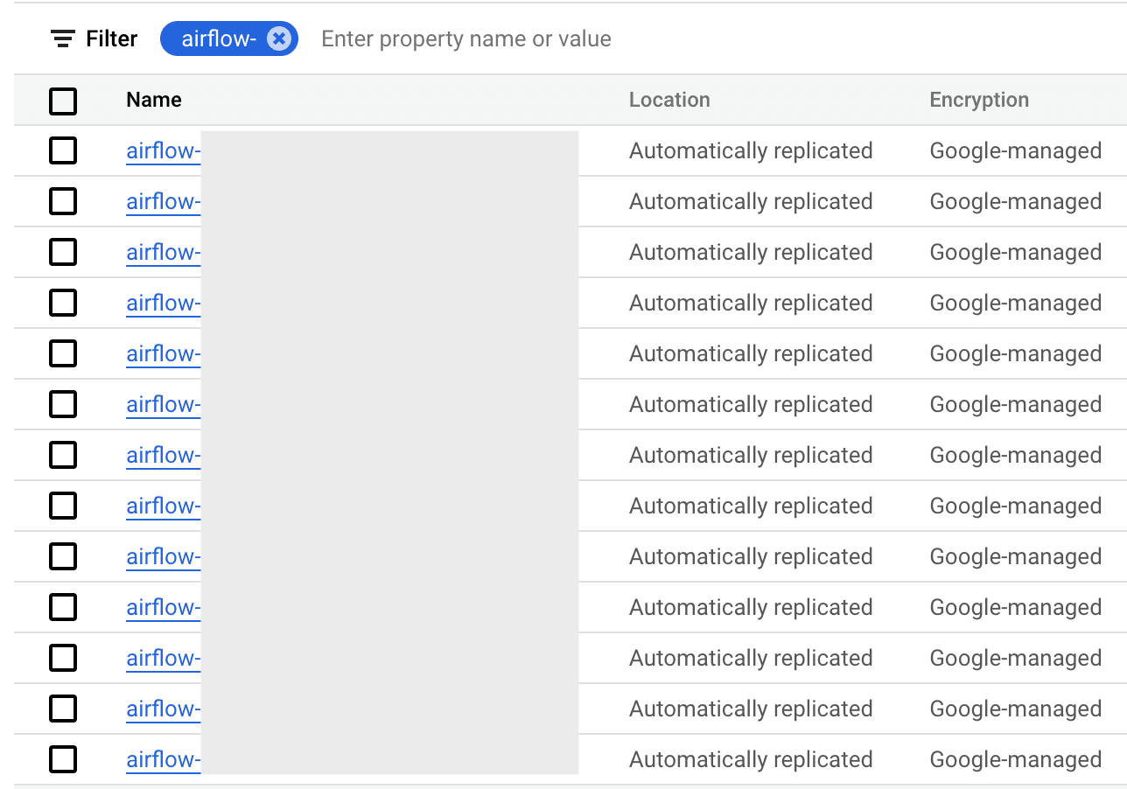Screen dimensions: 1127x789
Task: Tick the third row's checkbox
Action: pos(63,252)
